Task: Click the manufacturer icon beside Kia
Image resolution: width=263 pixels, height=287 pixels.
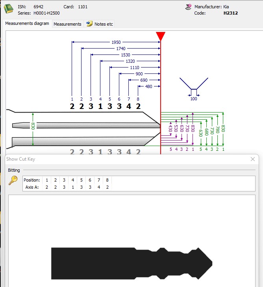Action: [x=188, y=7]
